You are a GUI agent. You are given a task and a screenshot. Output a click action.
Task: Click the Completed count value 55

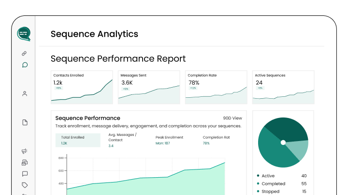click(304, 184)
